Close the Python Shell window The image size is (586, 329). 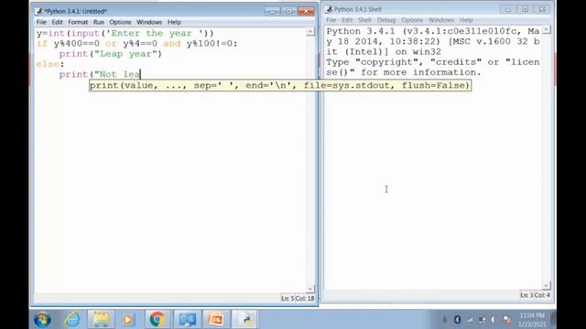(542, 9)
